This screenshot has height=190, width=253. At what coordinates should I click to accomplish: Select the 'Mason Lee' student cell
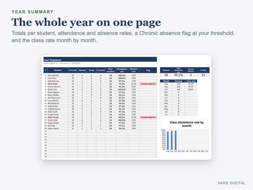[x=58, y=90]
